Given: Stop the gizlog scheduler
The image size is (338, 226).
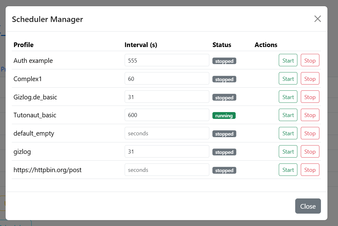Looking at the screenshot, I should coord(310,152).
